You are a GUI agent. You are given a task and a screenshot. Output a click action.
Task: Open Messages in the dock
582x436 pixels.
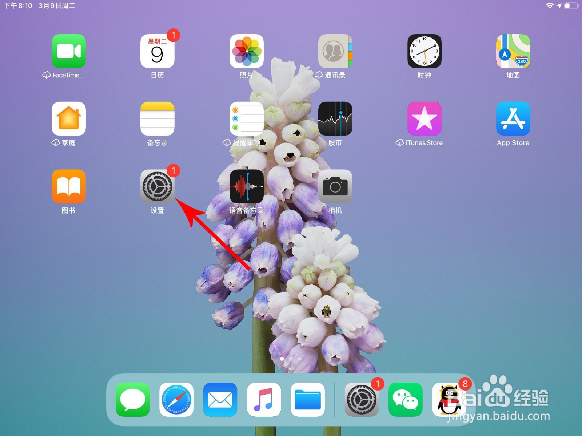tap(132, 400)
